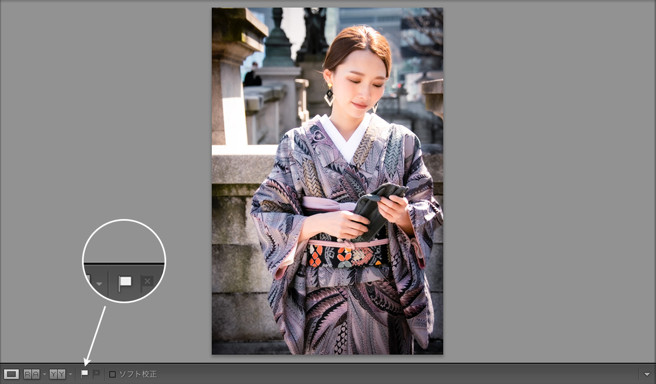Select the Loupe view icon

[12, 374]
